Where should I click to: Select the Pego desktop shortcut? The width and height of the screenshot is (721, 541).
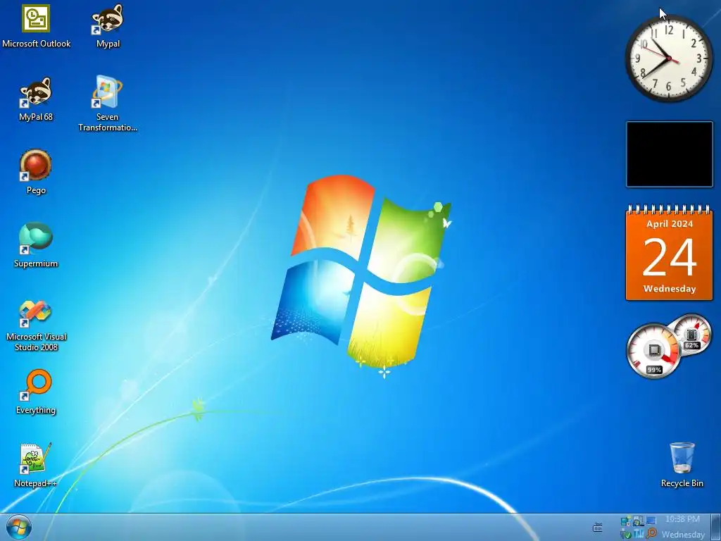tap(36, 172)
